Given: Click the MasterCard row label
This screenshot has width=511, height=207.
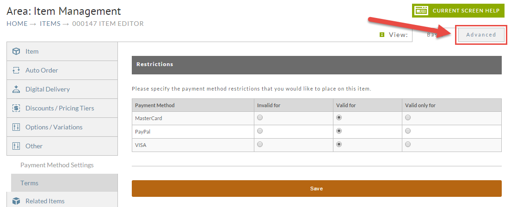Looking at the screenshot, I should tap(148, 118).
